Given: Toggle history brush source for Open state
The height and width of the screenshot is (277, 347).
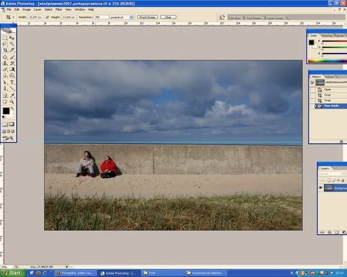Looking at the screenshot, I should (312, 90).
